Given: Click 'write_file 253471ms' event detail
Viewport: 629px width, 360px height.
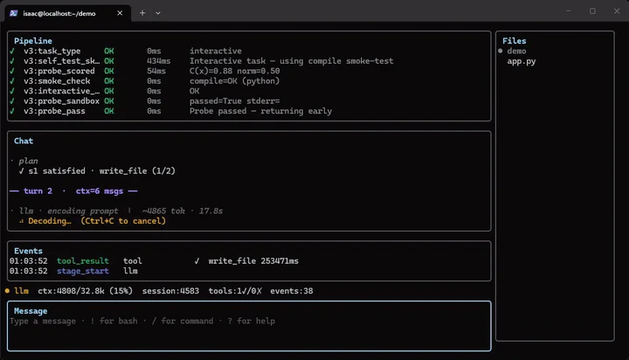Looking at the screenshot, I should click(253, 261).
